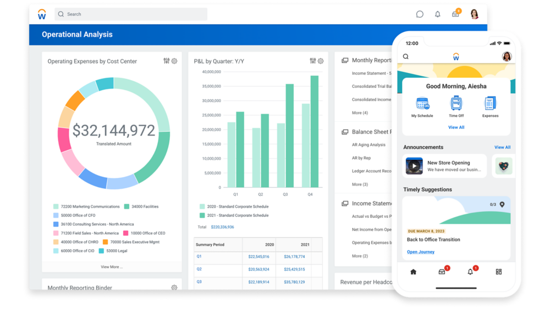Click Q3 2021 value $35,780,129
This screenshot has width=550, height=309.
tap(294, 282)
